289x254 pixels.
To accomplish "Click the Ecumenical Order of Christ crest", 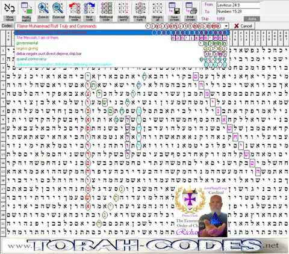I will [x=190, y=200].
